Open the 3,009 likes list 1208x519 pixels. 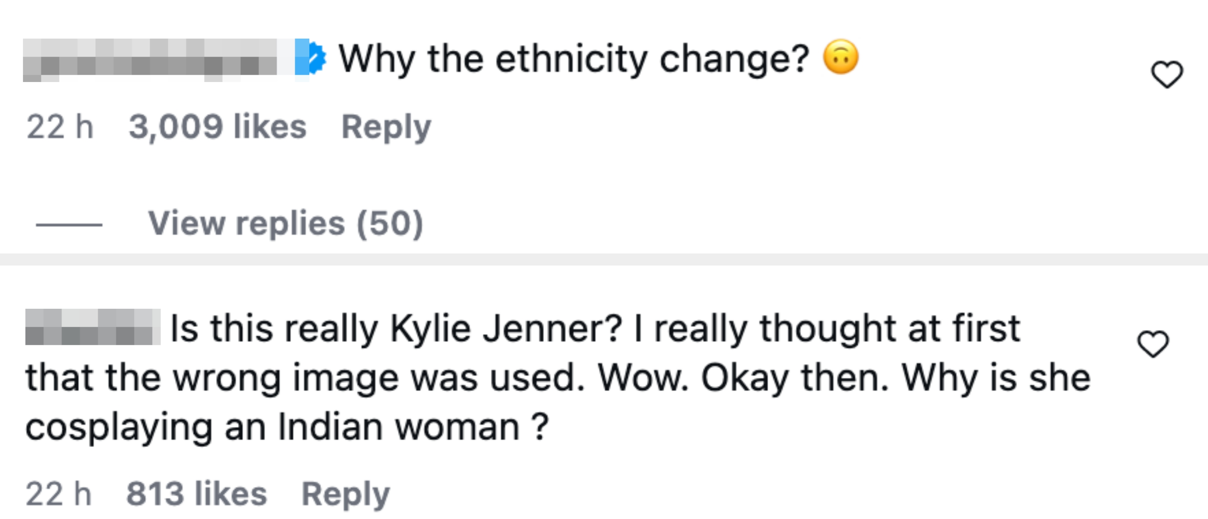[217, 127]
